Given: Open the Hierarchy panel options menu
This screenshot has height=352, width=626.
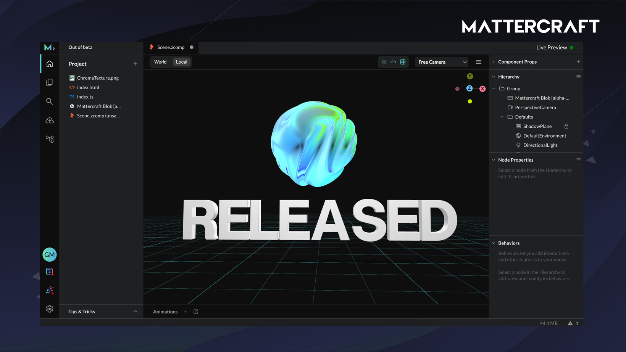Looking at the screenshot, I should 578,77.
